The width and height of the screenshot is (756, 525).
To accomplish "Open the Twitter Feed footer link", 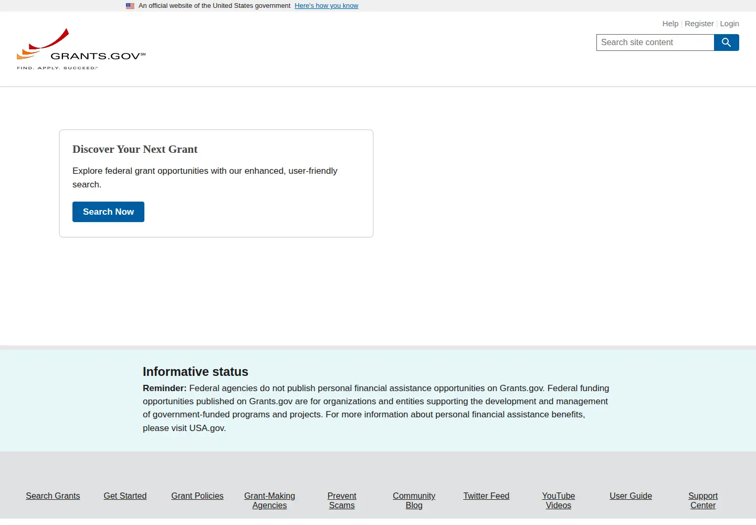I will 486,496.
